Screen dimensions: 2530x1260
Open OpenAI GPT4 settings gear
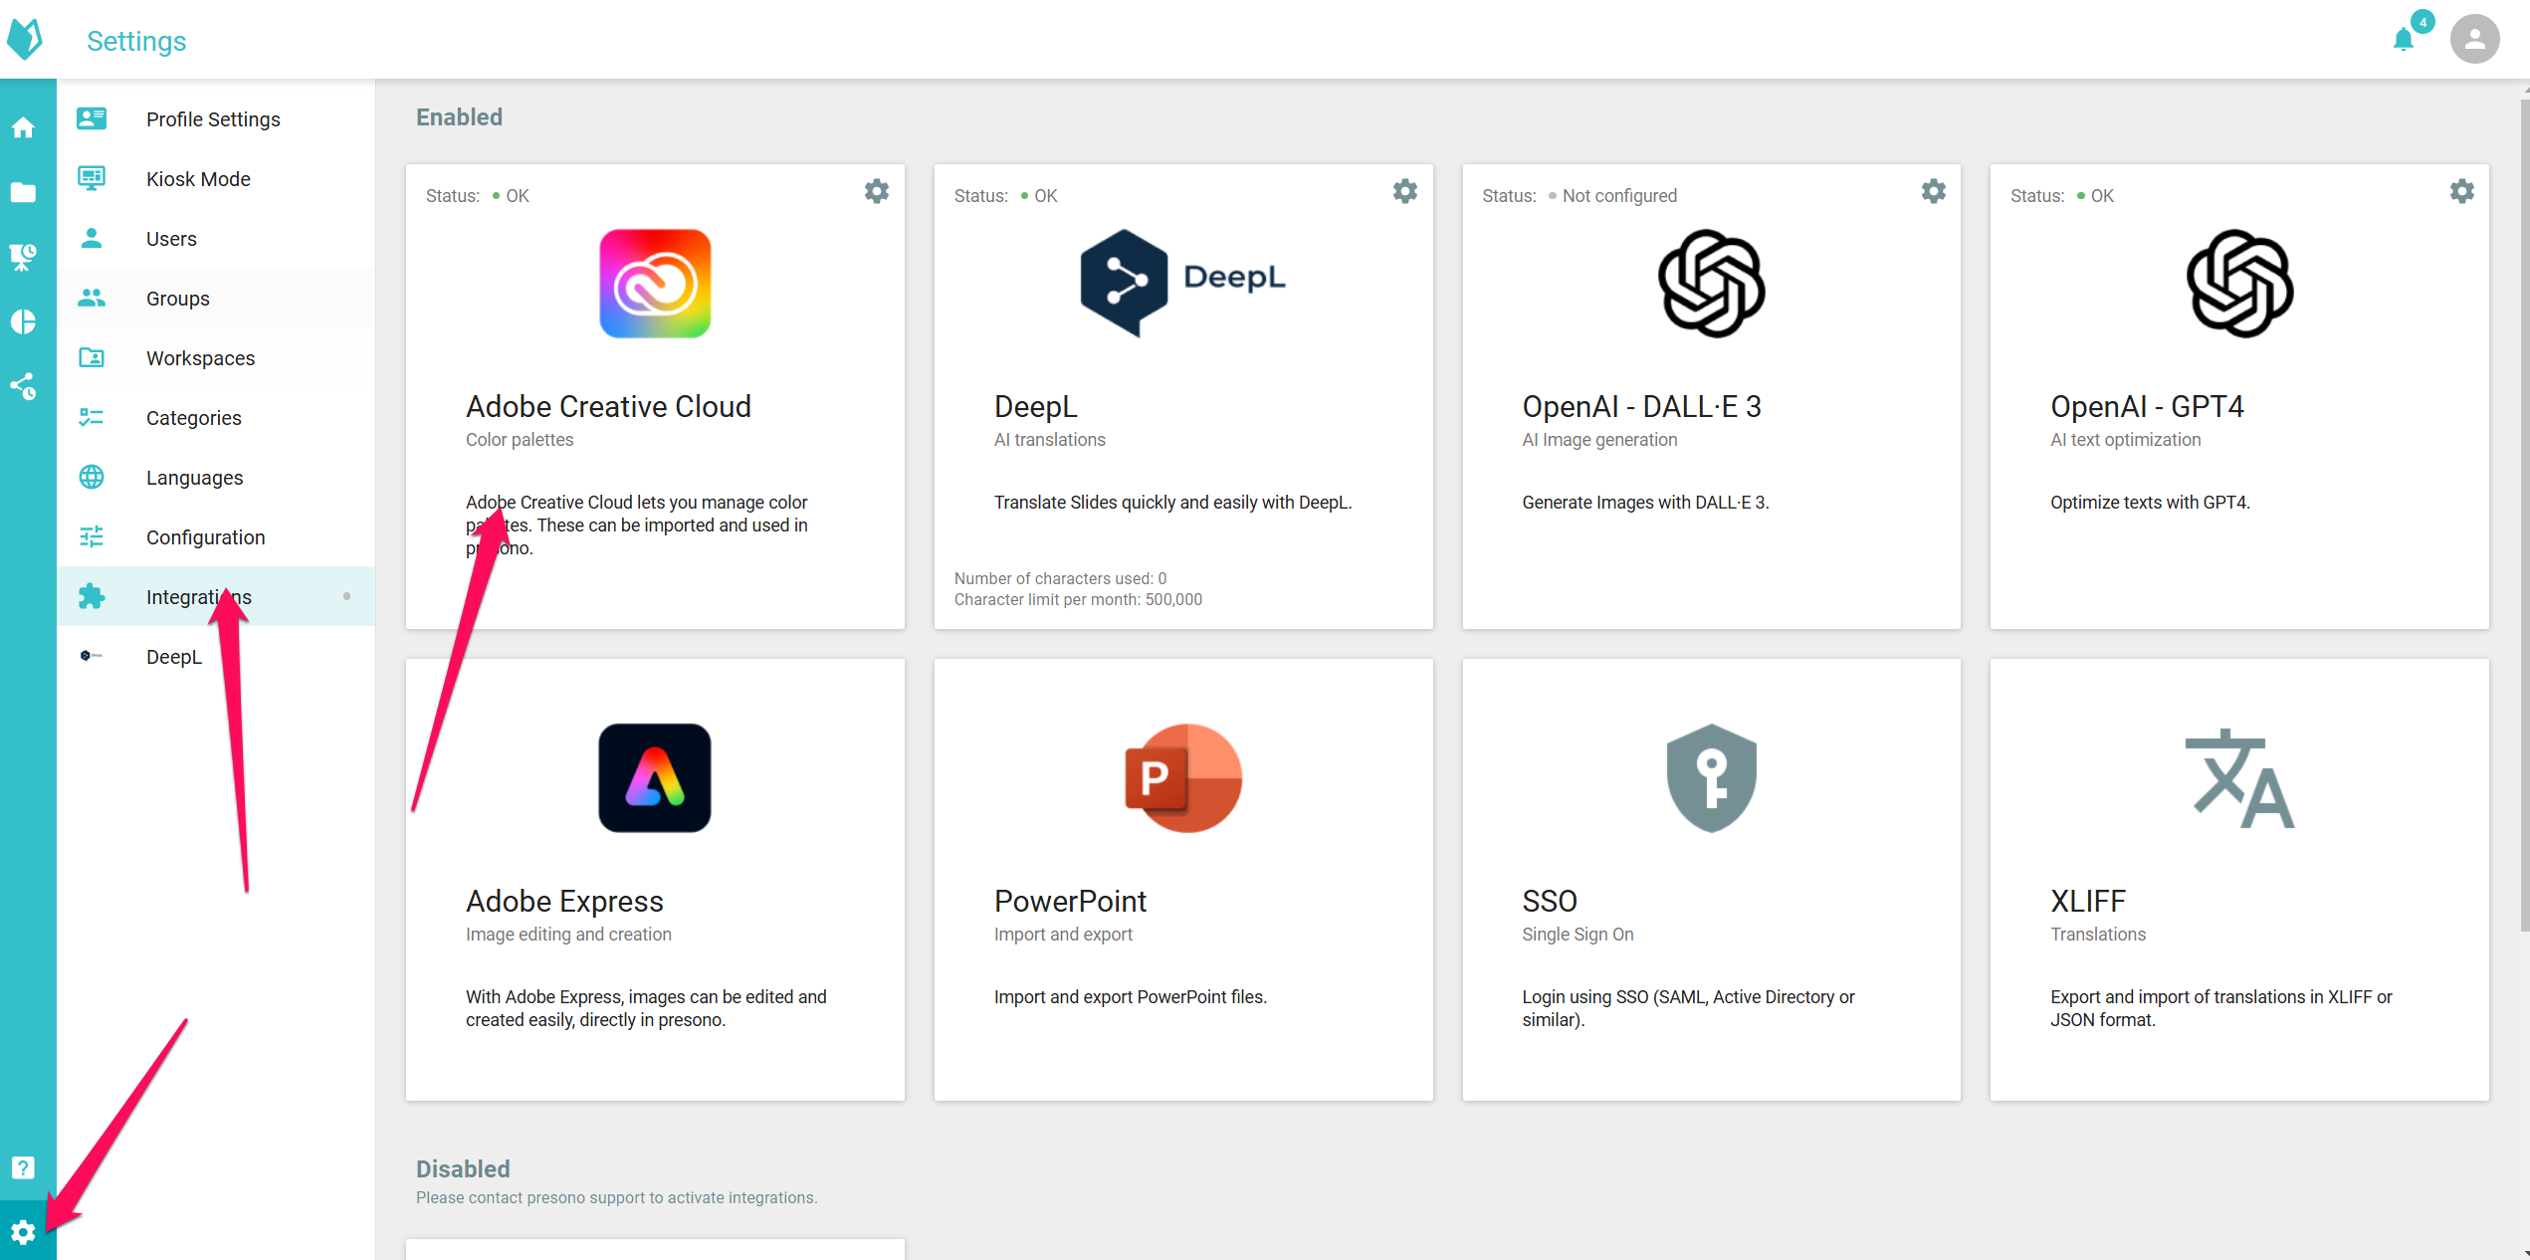click(2462, 191)
